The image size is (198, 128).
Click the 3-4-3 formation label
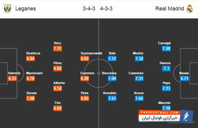pyautogui.click(x=89, y=9)
